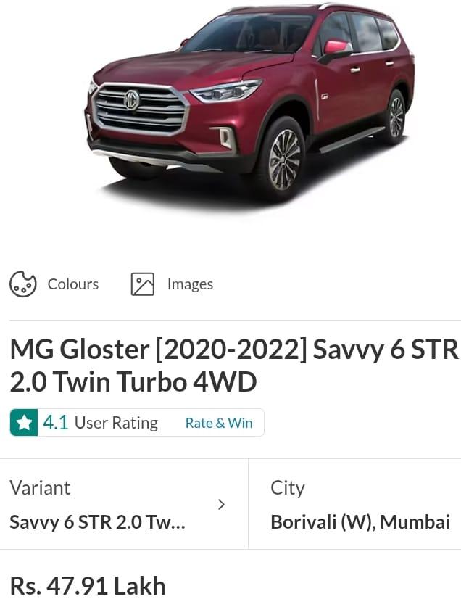Click the green star rating badge

[x=24, y=422]
